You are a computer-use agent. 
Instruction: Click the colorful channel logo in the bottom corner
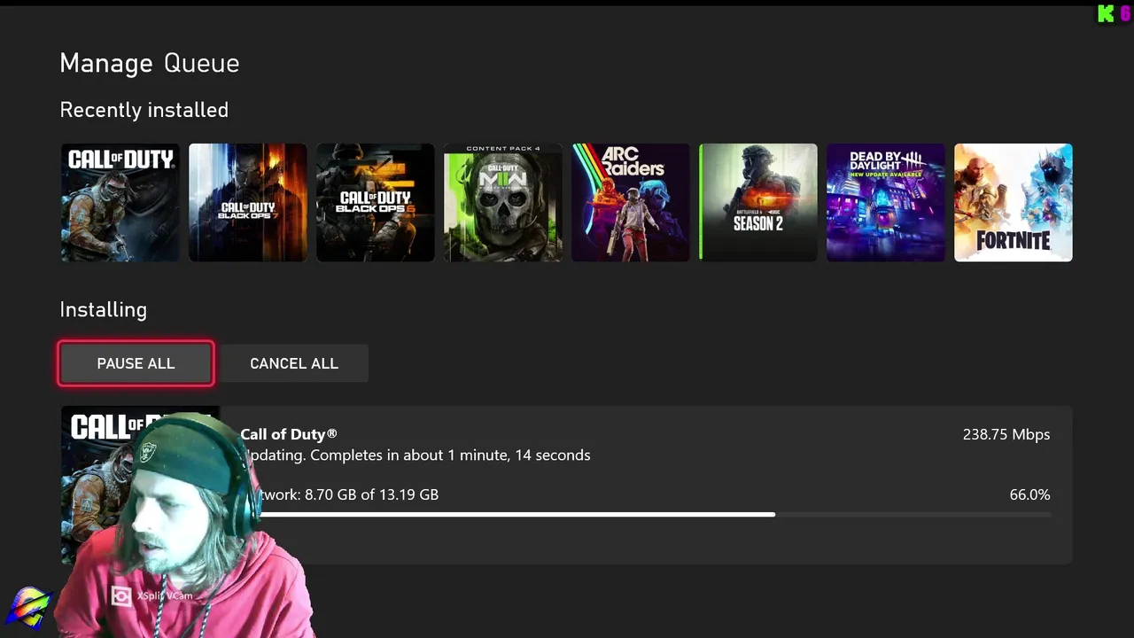(28, 607)
